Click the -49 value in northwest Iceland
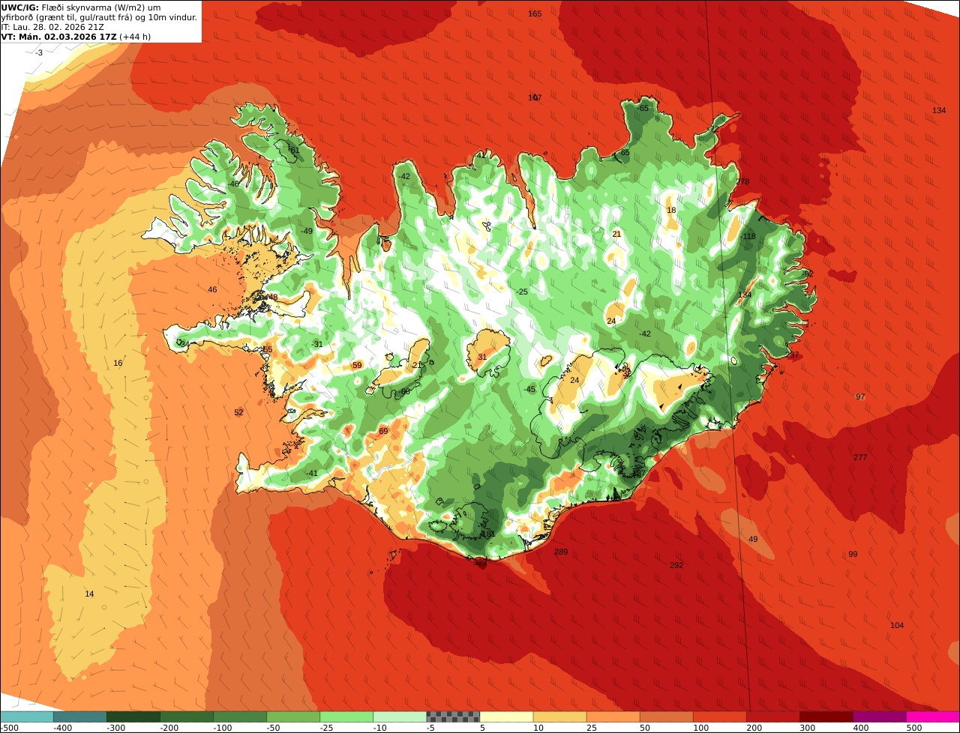 [307, 231]
